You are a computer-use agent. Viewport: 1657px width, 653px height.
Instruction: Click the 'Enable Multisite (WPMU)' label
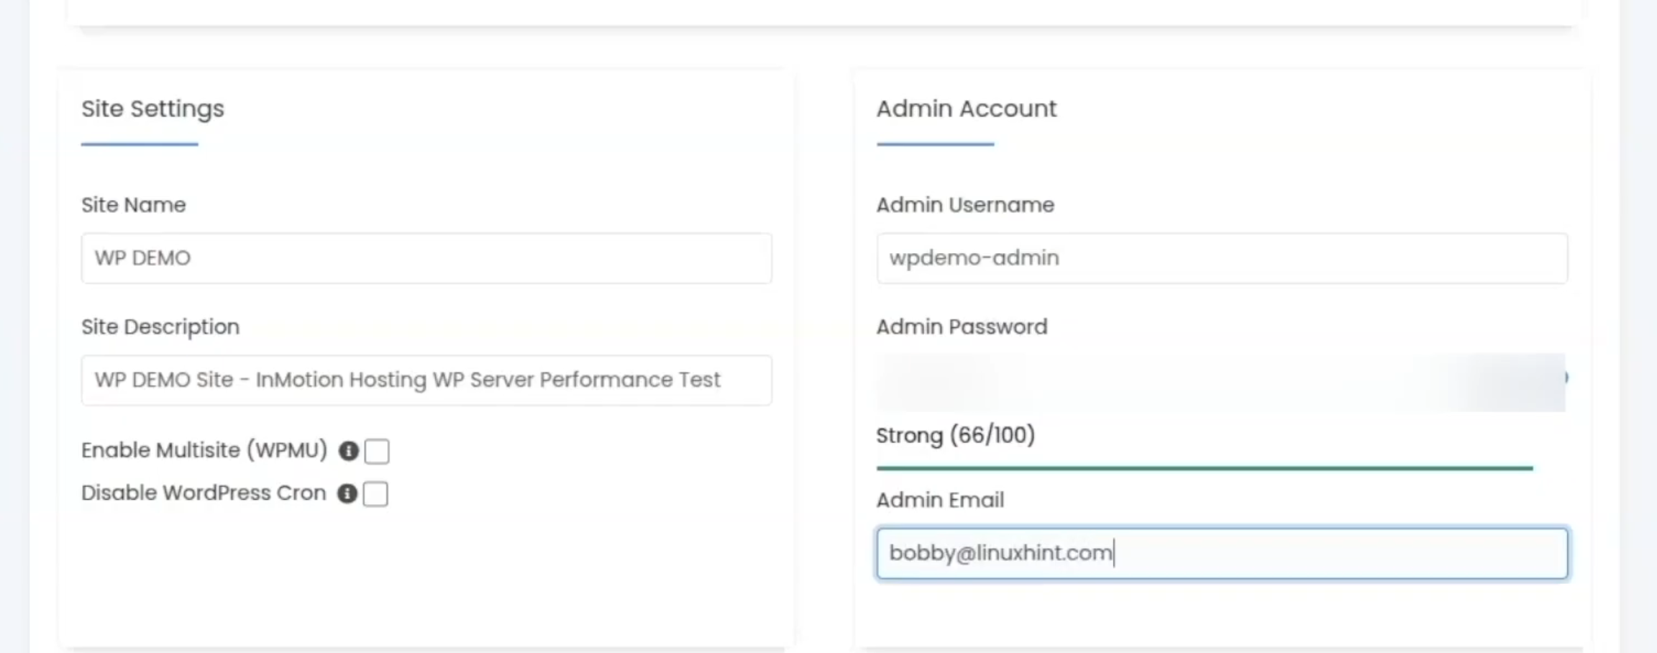(x=204, y=451)
